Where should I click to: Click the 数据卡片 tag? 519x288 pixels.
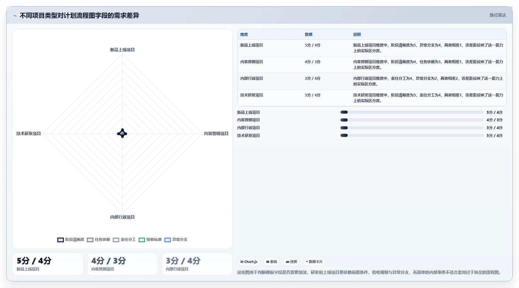[314, 262]
